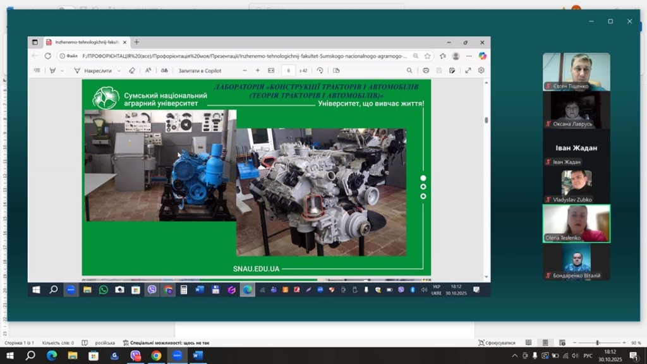
Task: Click PDF zoom in plus button
Action: pyautogui.click(x=258, y=71)
